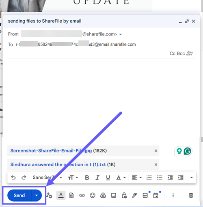
Task: Remove the Screenshot-ShareFile jpg attachment
Action: click(156, 151)
